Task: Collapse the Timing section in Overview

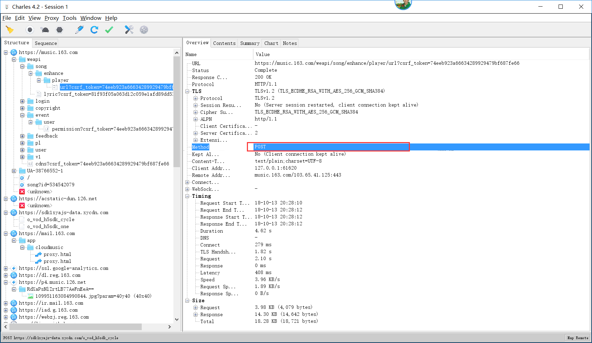Action: 187,196
